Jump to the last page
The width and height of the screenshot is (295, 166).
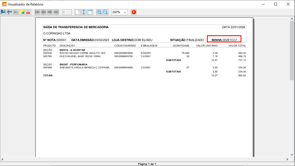[56, 12]
